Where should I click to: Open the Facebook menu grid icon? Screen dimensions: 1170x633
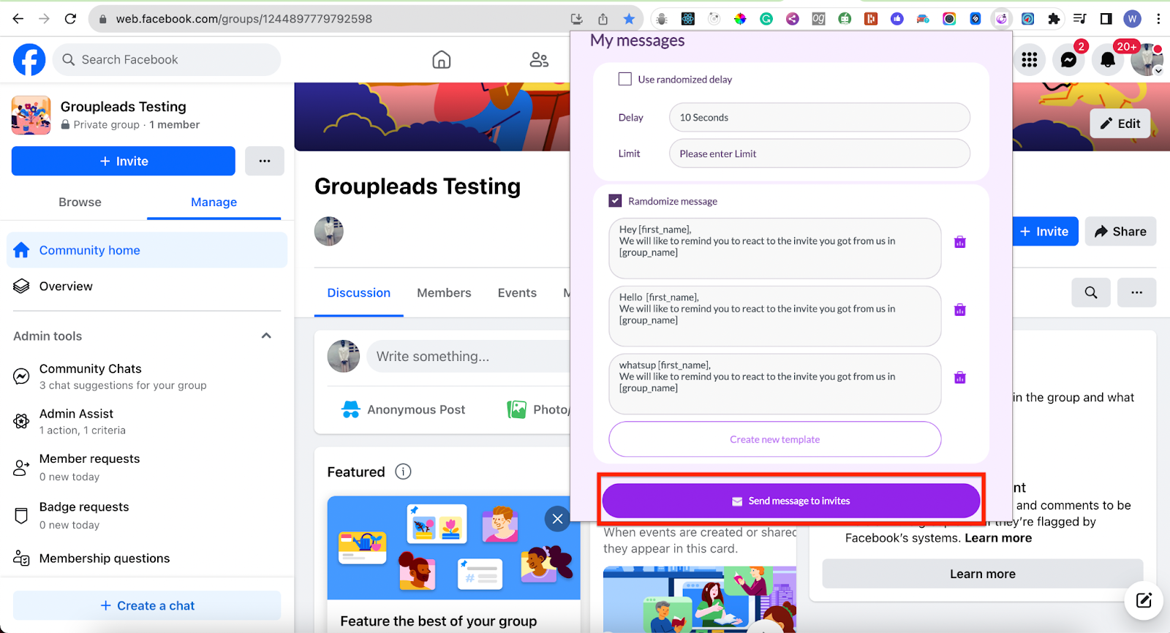1030,60
